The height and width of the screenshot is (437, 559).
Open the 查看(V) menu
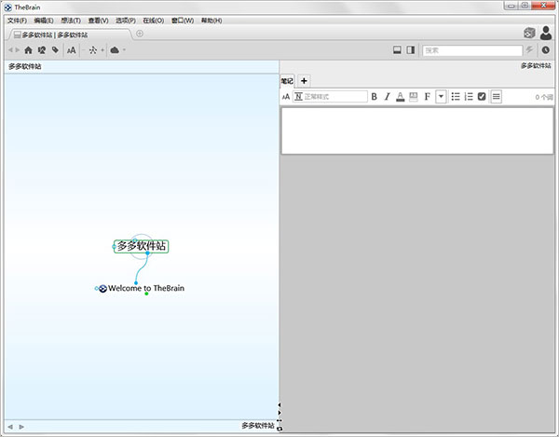(98, 20)
